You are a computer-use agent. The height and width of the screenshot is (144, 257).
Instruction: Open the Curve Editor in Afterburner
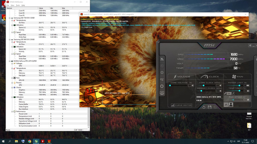tap(182, 105)
